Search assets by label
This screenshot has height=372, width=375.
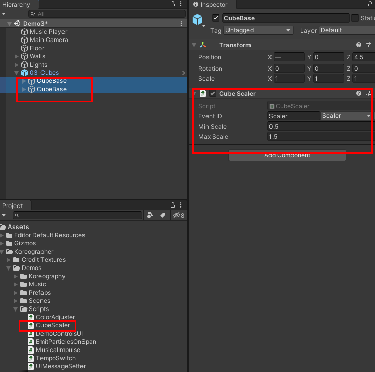point(163,215)
